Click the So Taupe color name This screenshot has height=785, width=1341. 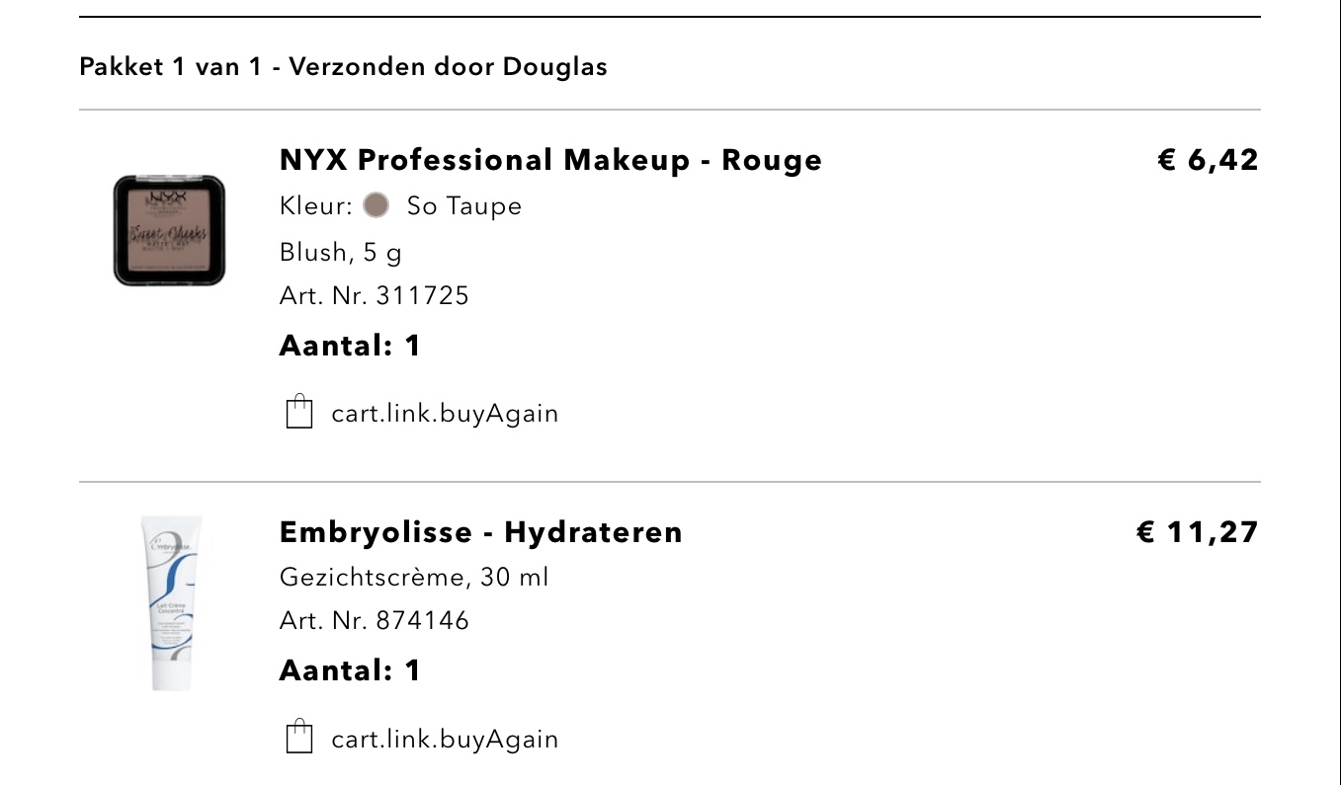464,206
